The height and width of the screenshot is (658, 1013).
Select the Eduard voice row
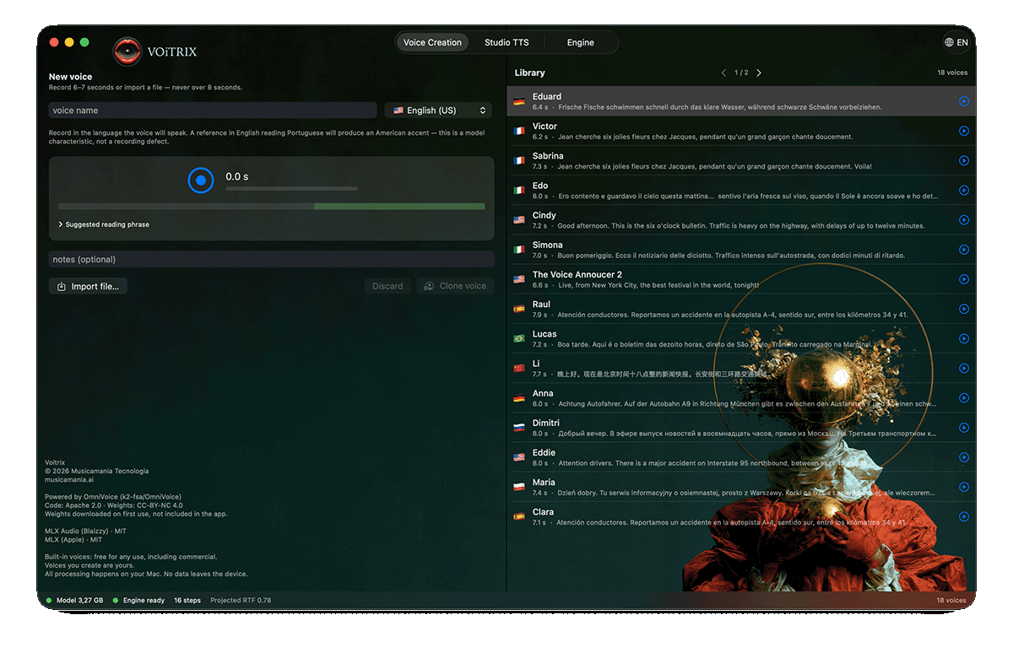pyautogui.click(x=741, y=101)
